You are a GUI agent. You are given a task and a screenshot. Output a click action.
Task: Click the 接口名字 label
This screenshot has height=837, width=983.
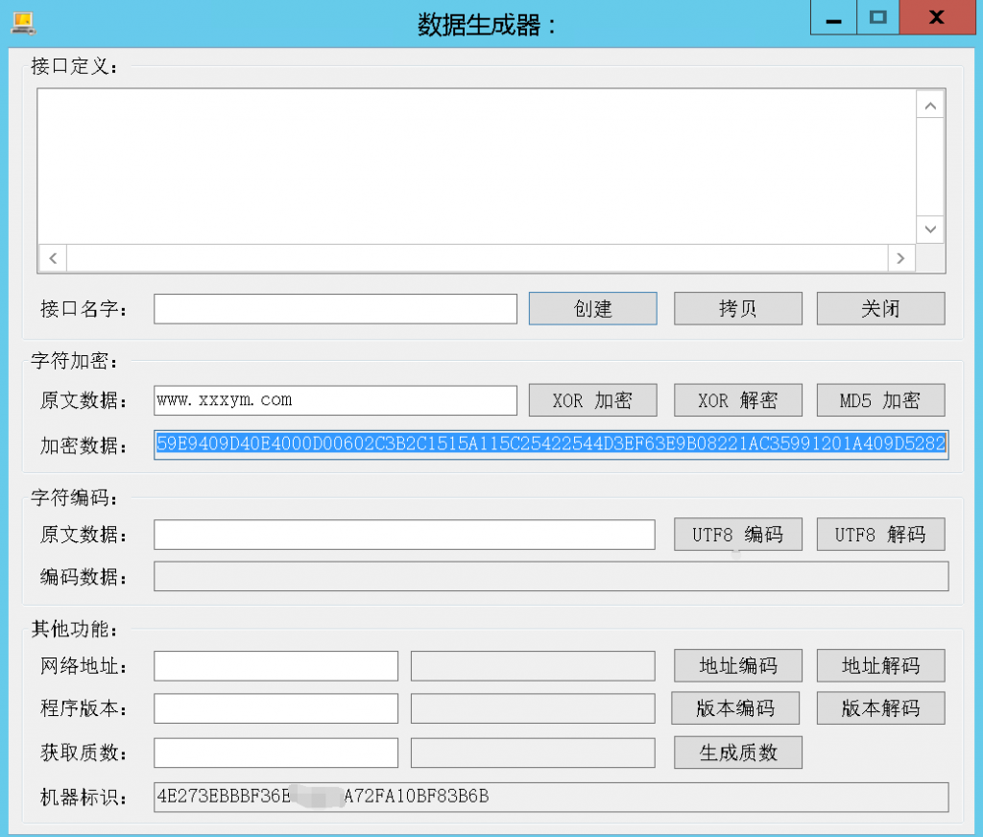click(x=84, y=309)
